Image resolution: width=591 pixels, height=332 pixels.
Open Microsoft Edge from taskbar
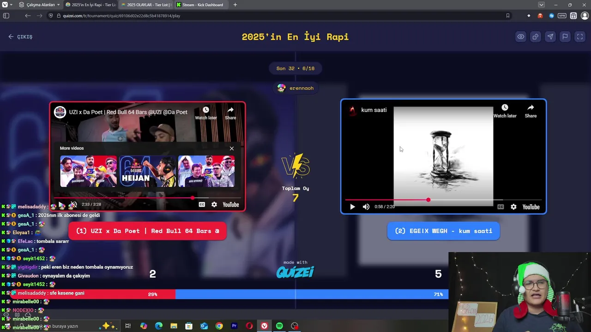[159, 326]
